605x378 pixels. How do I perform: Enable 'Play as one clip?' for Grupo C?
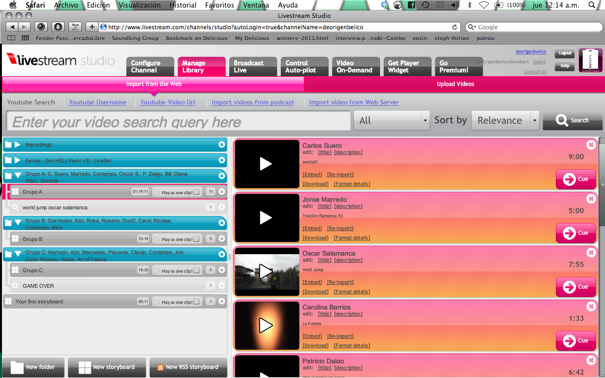(x=197, y=271)
